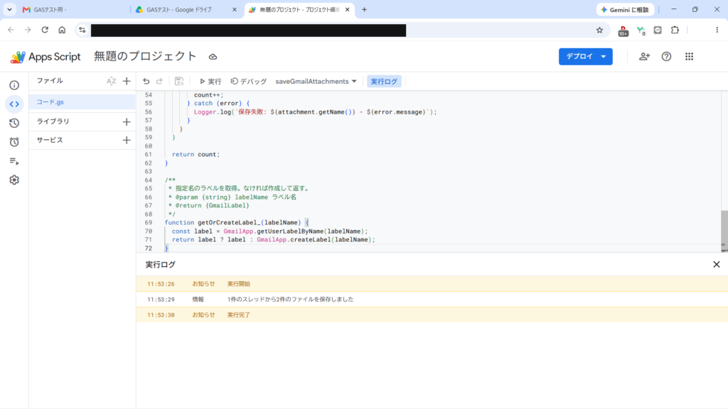Viewport: 728px width, 409px height.
Task: Close the execution log panel
Action: point(717,264)
